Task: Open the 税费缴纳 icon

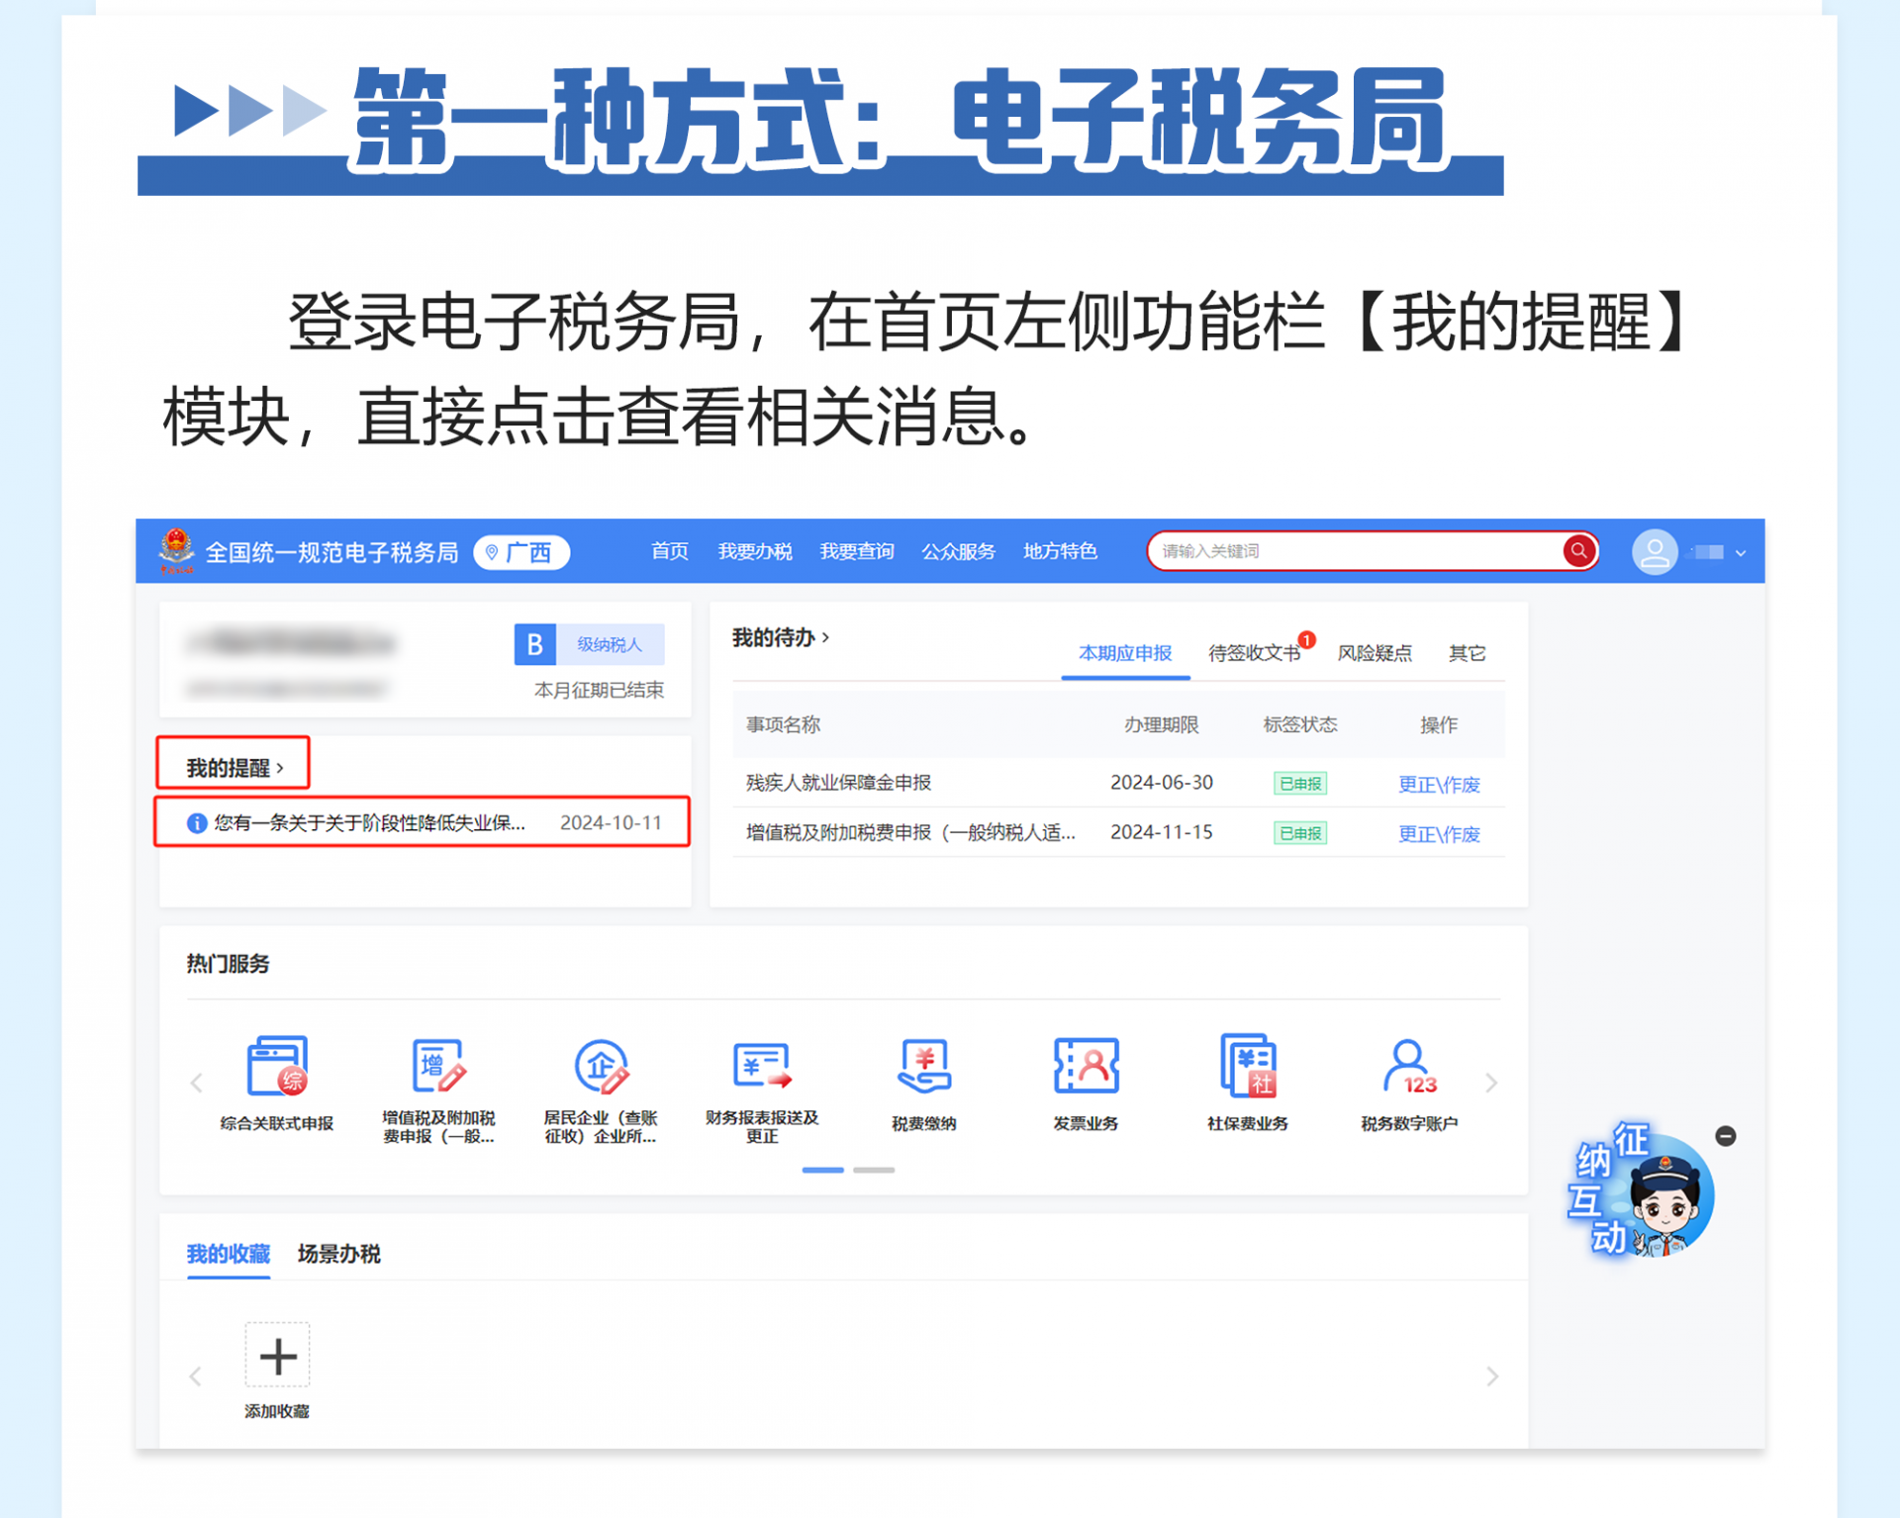Action: tap(923, 1066)
